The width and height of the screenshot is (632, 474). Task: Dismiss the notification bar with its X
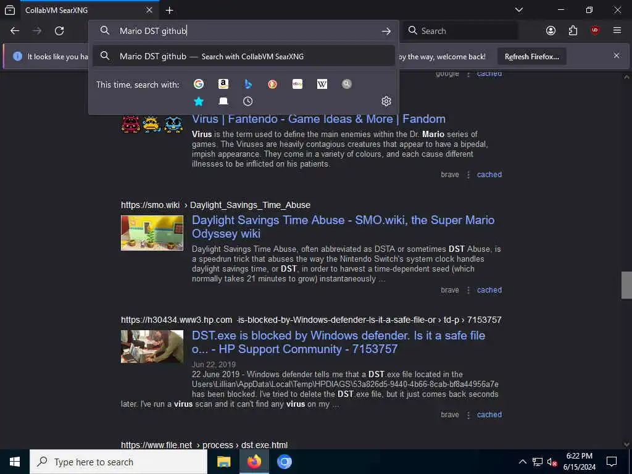617,56
